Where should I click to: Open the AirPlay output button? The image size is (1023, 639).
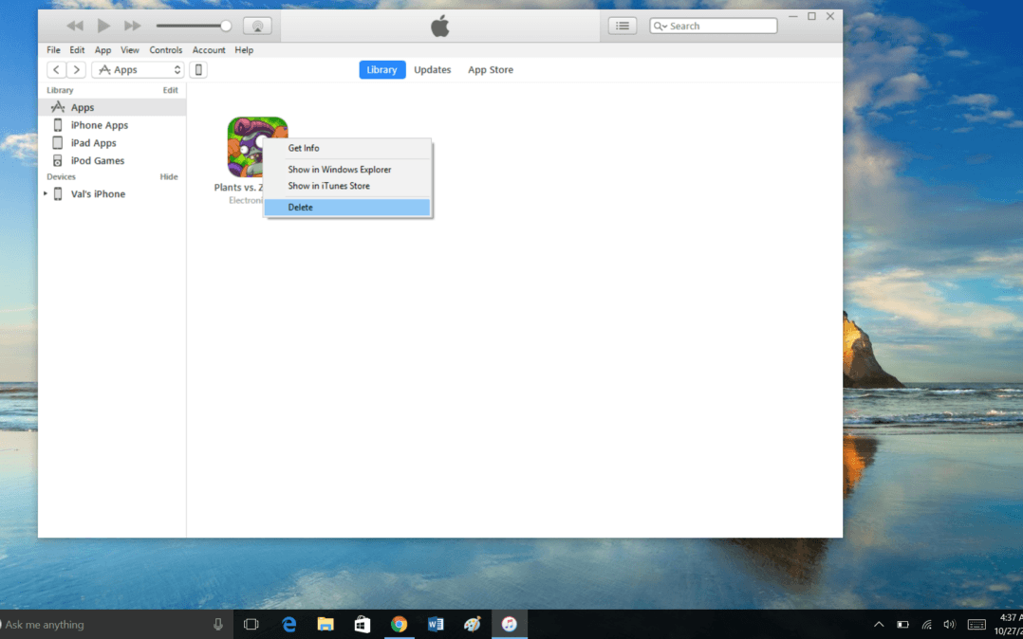(x=258, y=27)
